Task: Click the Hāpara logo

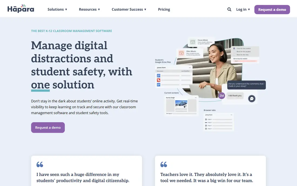Action: (21, 9)
